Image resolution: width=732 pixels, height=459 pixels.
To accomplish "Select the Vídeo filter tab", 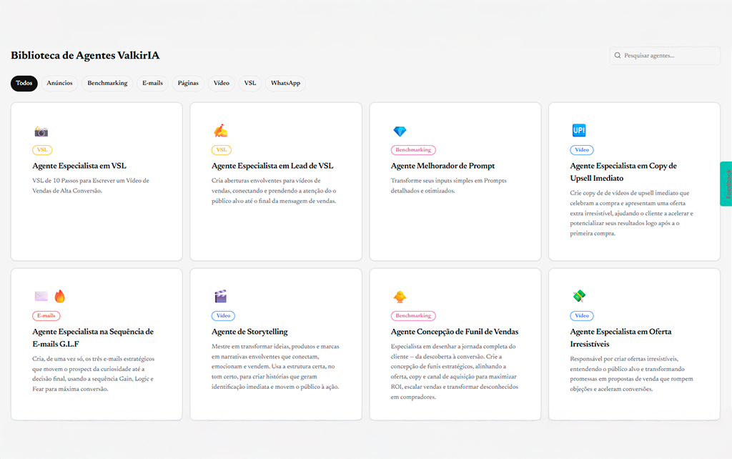I will click(222, 83).
